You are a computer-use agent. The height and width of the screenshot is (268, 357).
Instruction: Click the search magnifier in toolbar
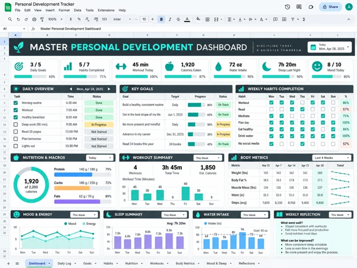coord(10,20)
